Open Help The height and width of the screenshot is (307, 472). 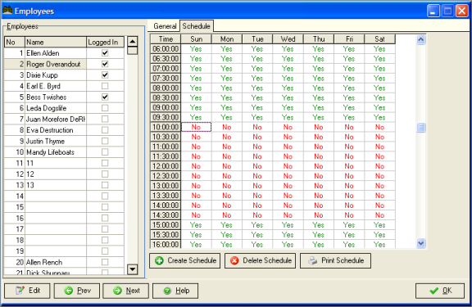(175, 291)
